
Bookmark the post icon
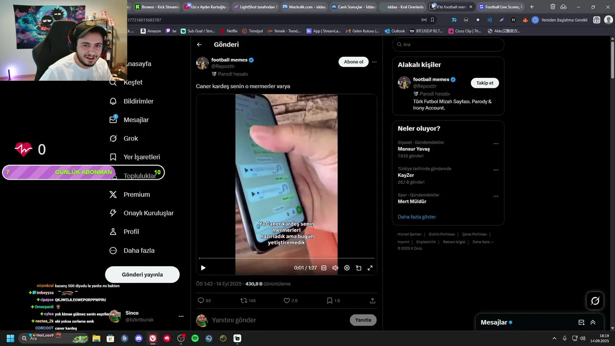[330, 300]
